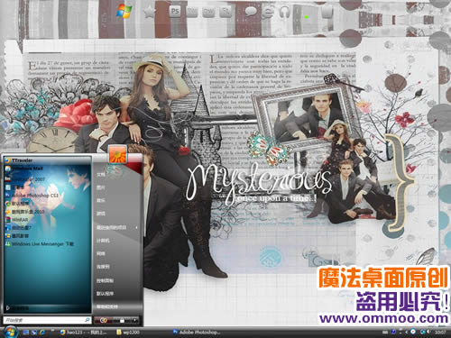Open 网络 (Network) in the Start menu
The width and height of the screenshot is (451, 338).
[101, 254]
